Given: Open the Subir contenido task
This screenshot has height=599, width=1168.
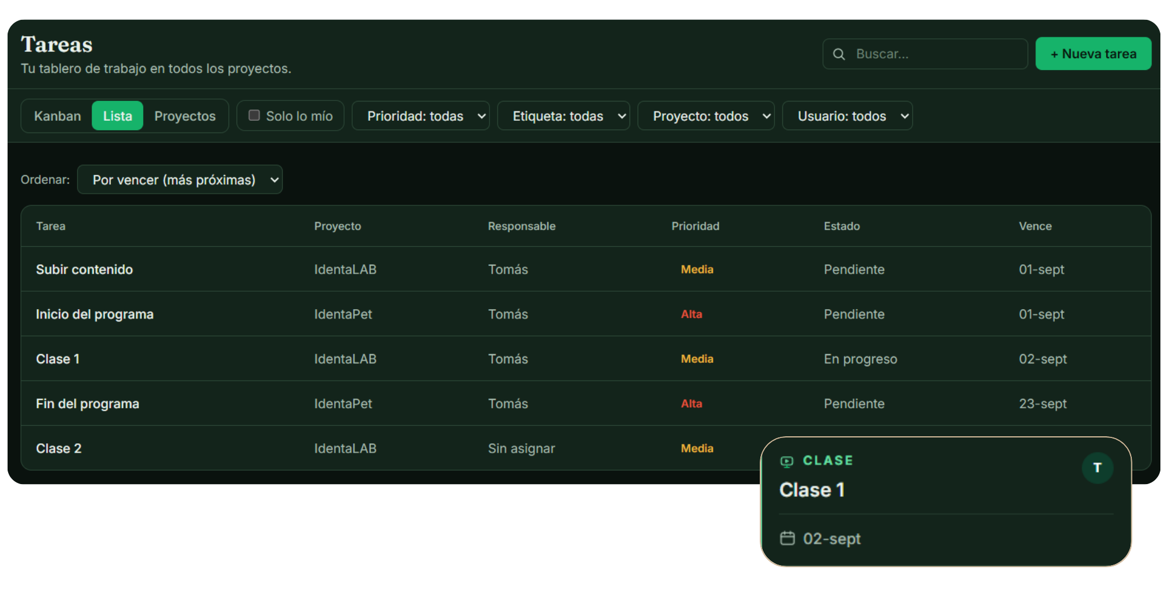Looking at the screenshot, I should tap(586, 269).
